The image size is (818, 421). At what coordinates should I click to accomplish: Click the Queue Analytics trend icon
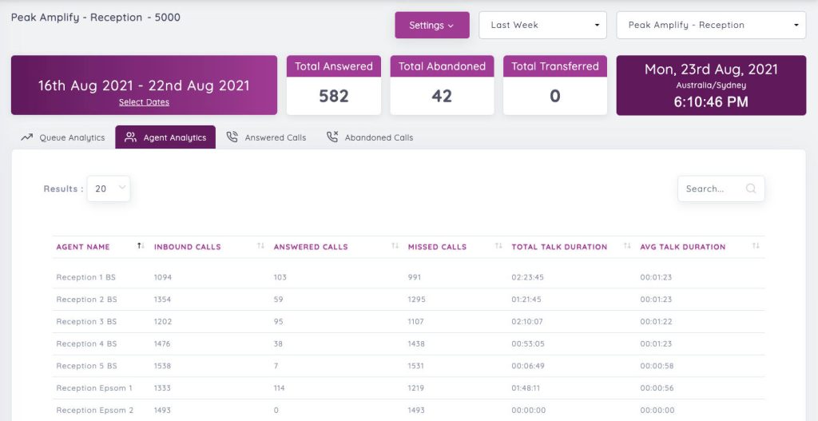26,137
